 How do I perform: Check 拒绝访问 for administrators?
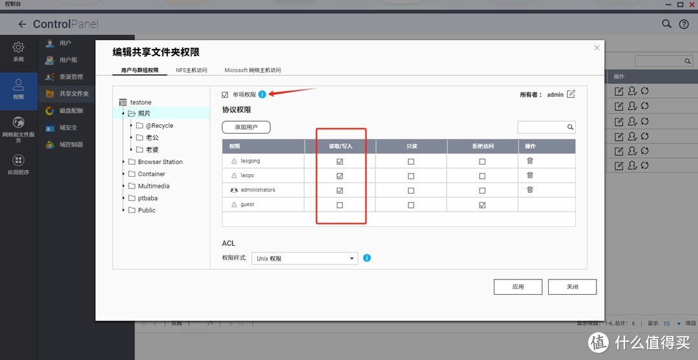pyautogui.click(x=482, y=190)
